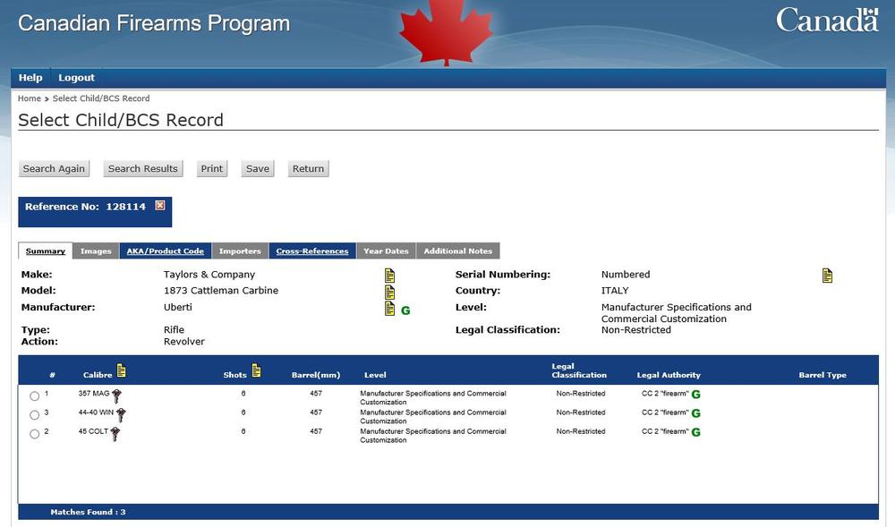Click the Logout menu item
This screenshot has height=527, width=895.
(76, 78)
